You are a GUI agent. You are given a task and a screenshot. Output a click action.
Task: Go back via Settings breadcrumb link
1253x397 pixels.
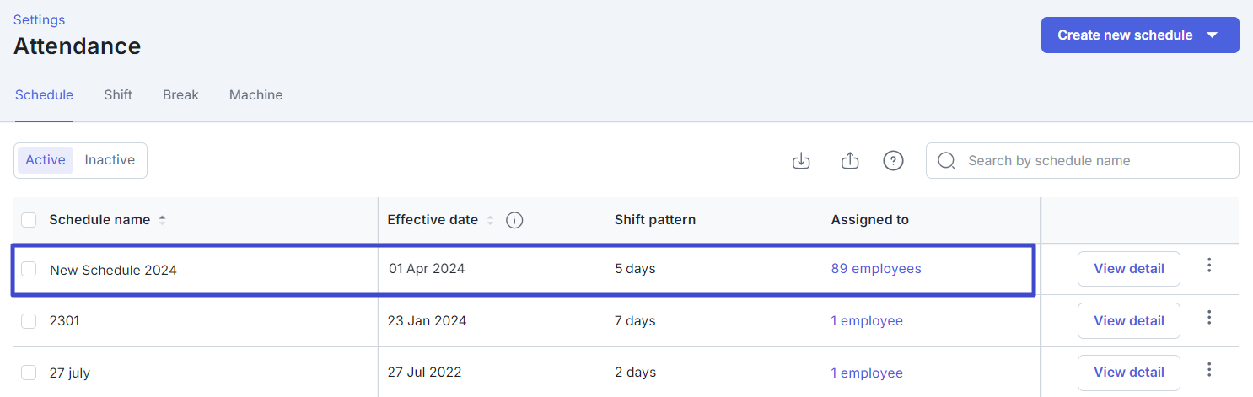click(x=39, y=19)
